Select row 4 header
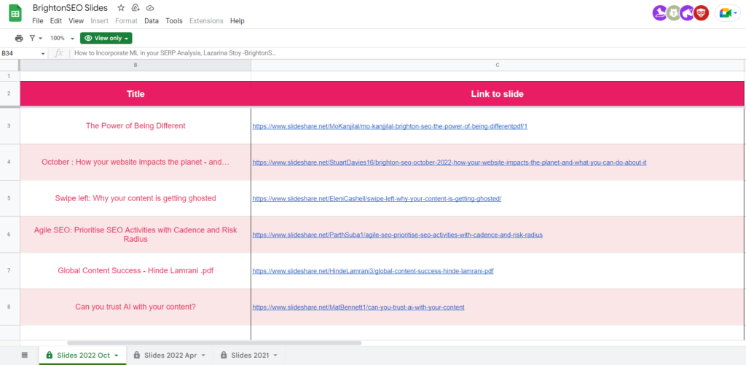The height and width of the screenshot is (365, 746). (x=9, y=162)
